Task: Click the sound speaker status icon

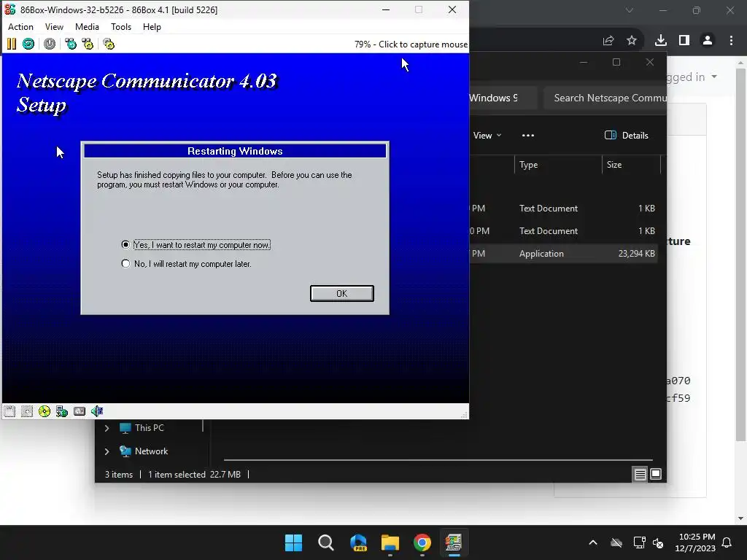Action: tap(97, 411)
